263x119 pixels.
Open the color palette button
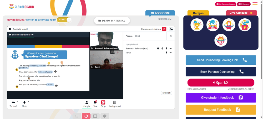tap(105, 116)
